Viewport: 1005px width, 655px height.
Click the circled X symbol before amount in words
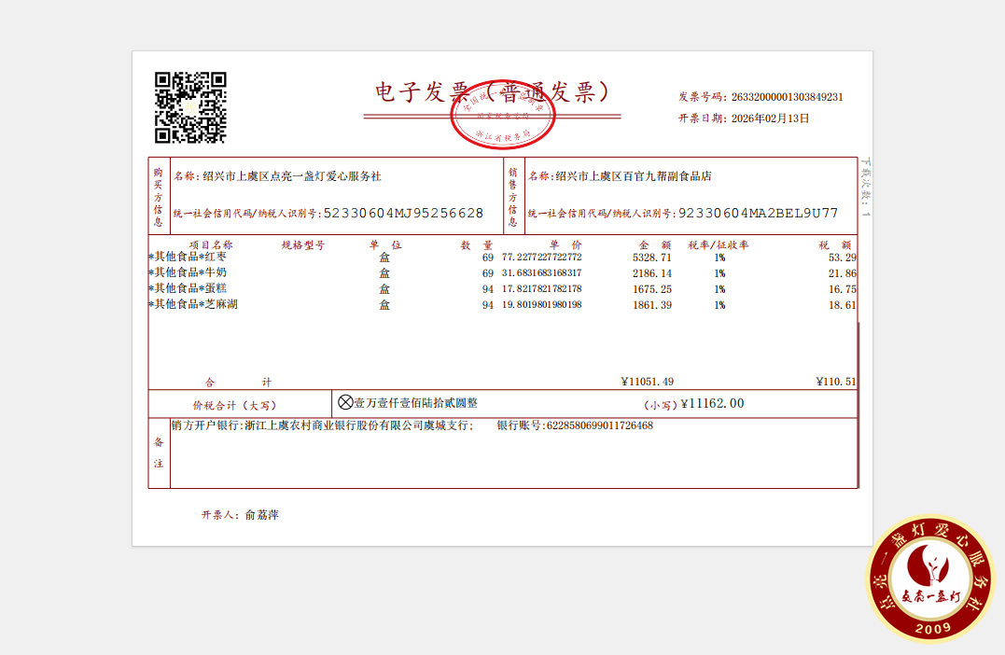tap(345, 402)
